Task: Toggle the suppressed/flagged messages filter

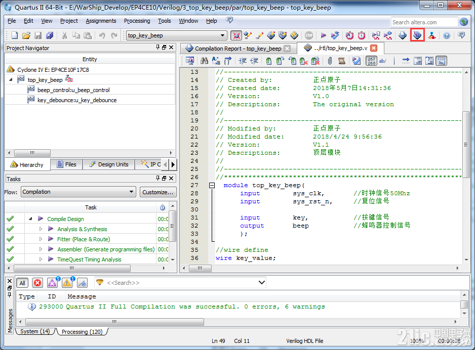Action: click(82, 283)
